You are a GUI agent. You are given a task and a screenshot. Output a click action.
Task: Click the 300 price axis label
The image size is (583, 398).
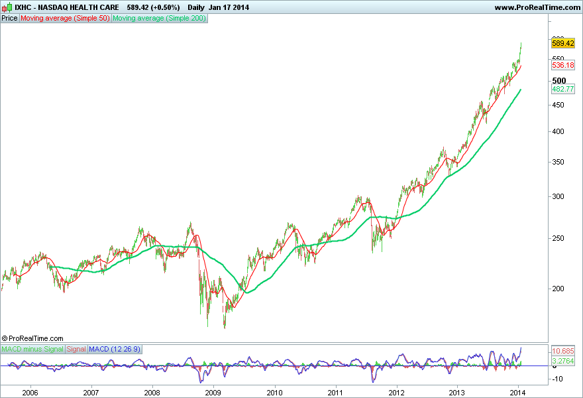point(558,196)
